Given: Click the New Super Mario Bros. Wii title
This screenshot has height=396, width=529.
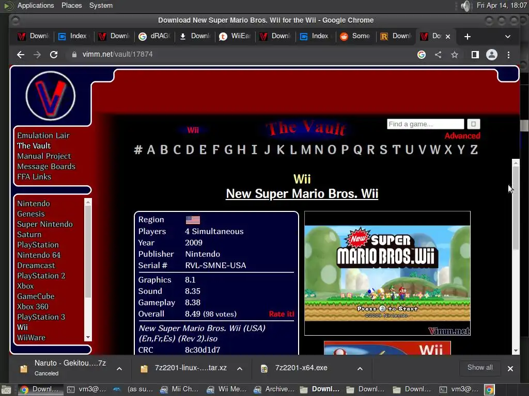Looking at the screenshot, I should pos(302,194).
